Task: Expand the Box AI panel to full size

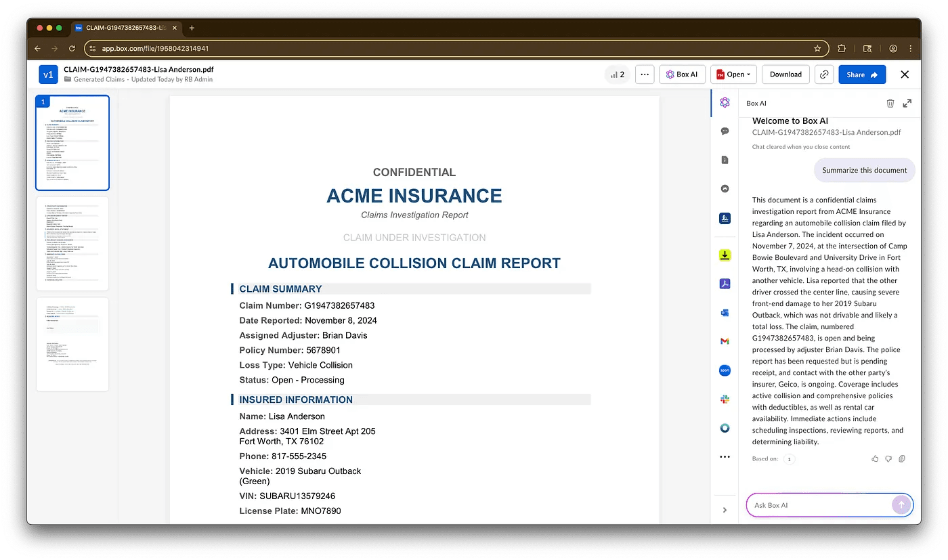Action: (907, 103)
